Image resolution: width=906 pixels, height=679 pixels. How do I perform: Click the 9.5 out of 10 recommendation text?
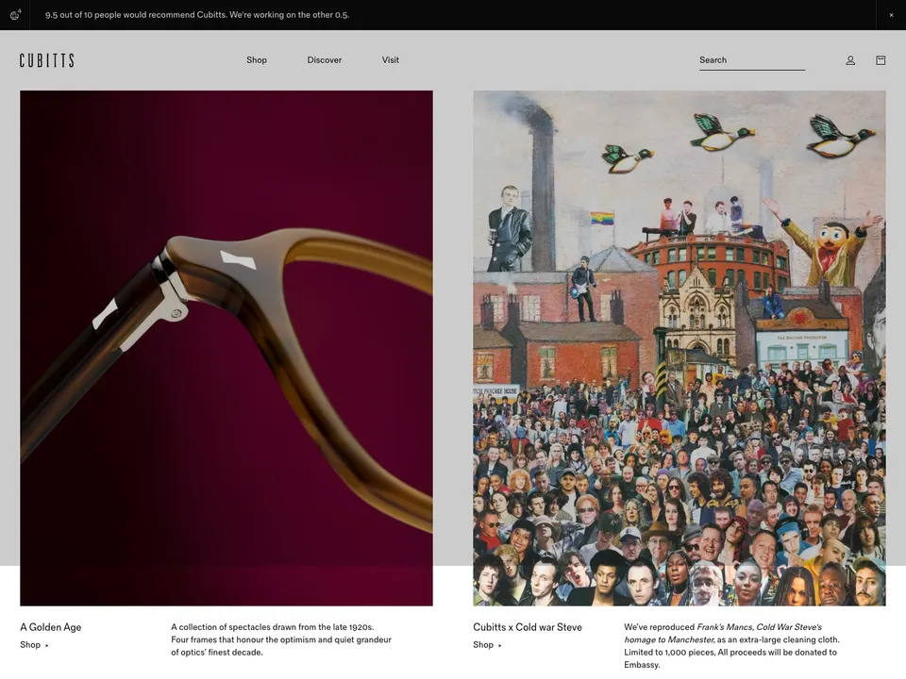[197, 15]
